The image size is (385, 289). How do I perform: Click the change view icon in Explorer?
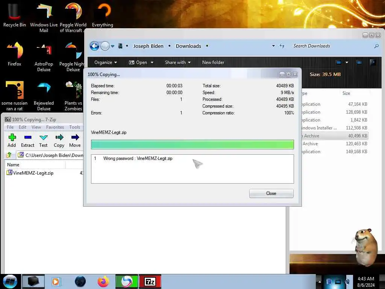pos(339,62)
